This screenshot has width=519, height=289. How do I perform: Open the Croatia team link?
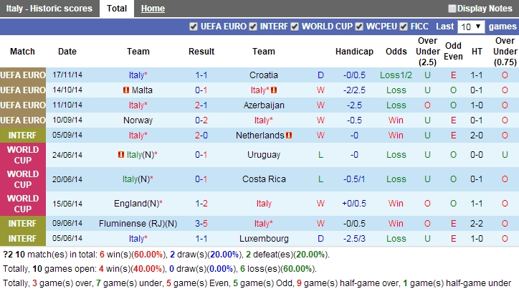263,75
